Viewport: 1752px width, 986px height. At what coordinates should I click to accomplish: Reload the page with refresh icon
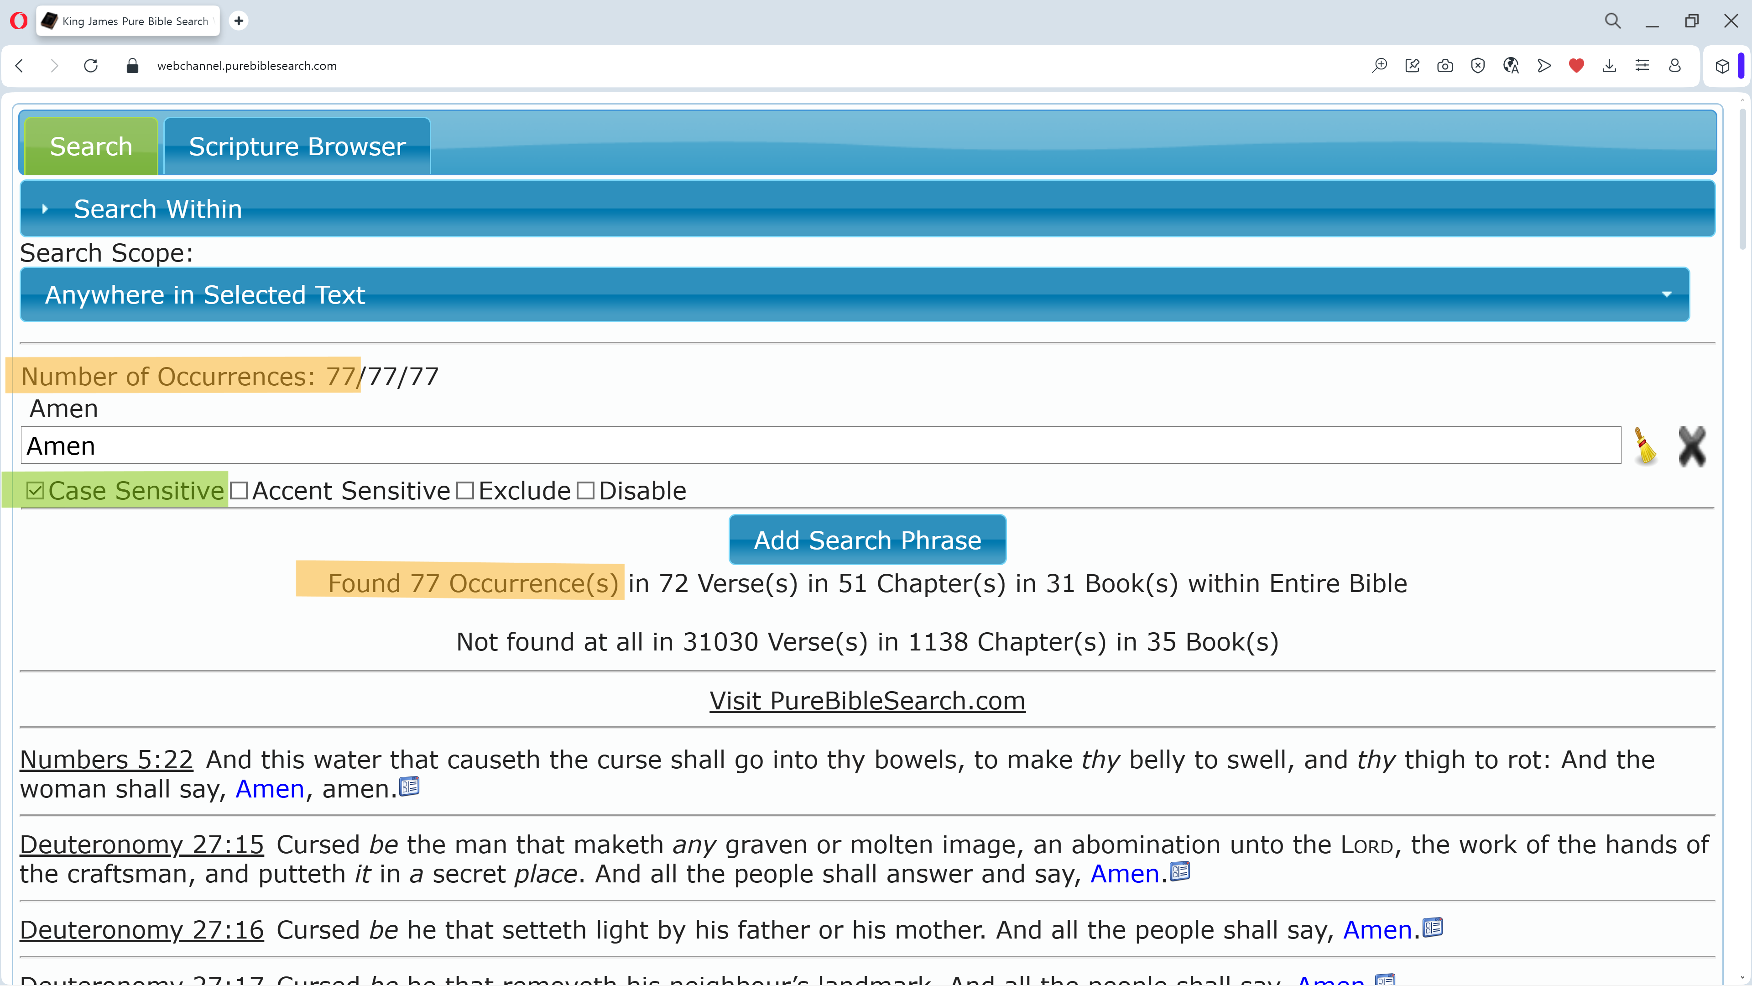tap(90, 66)
